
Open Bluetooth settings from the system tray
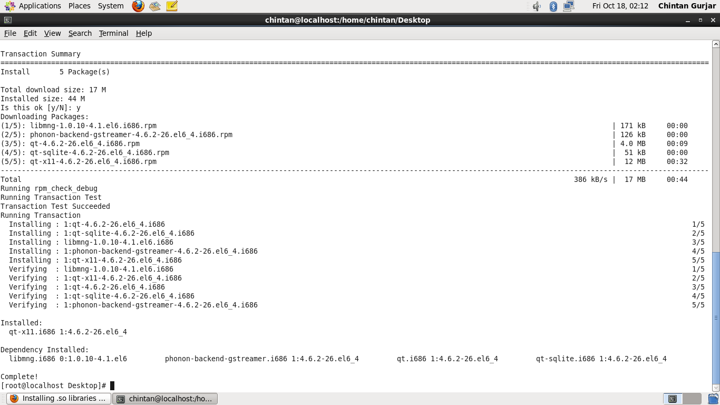click(x=552, y=6)
